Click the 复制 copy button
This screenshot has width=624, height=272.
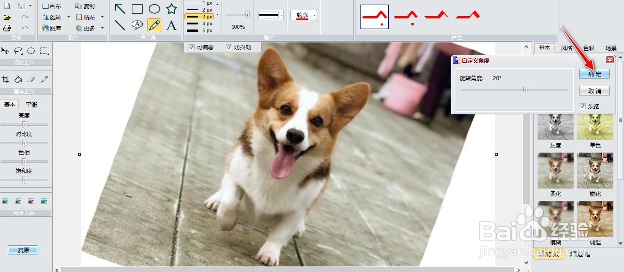[x=86, y=6]
